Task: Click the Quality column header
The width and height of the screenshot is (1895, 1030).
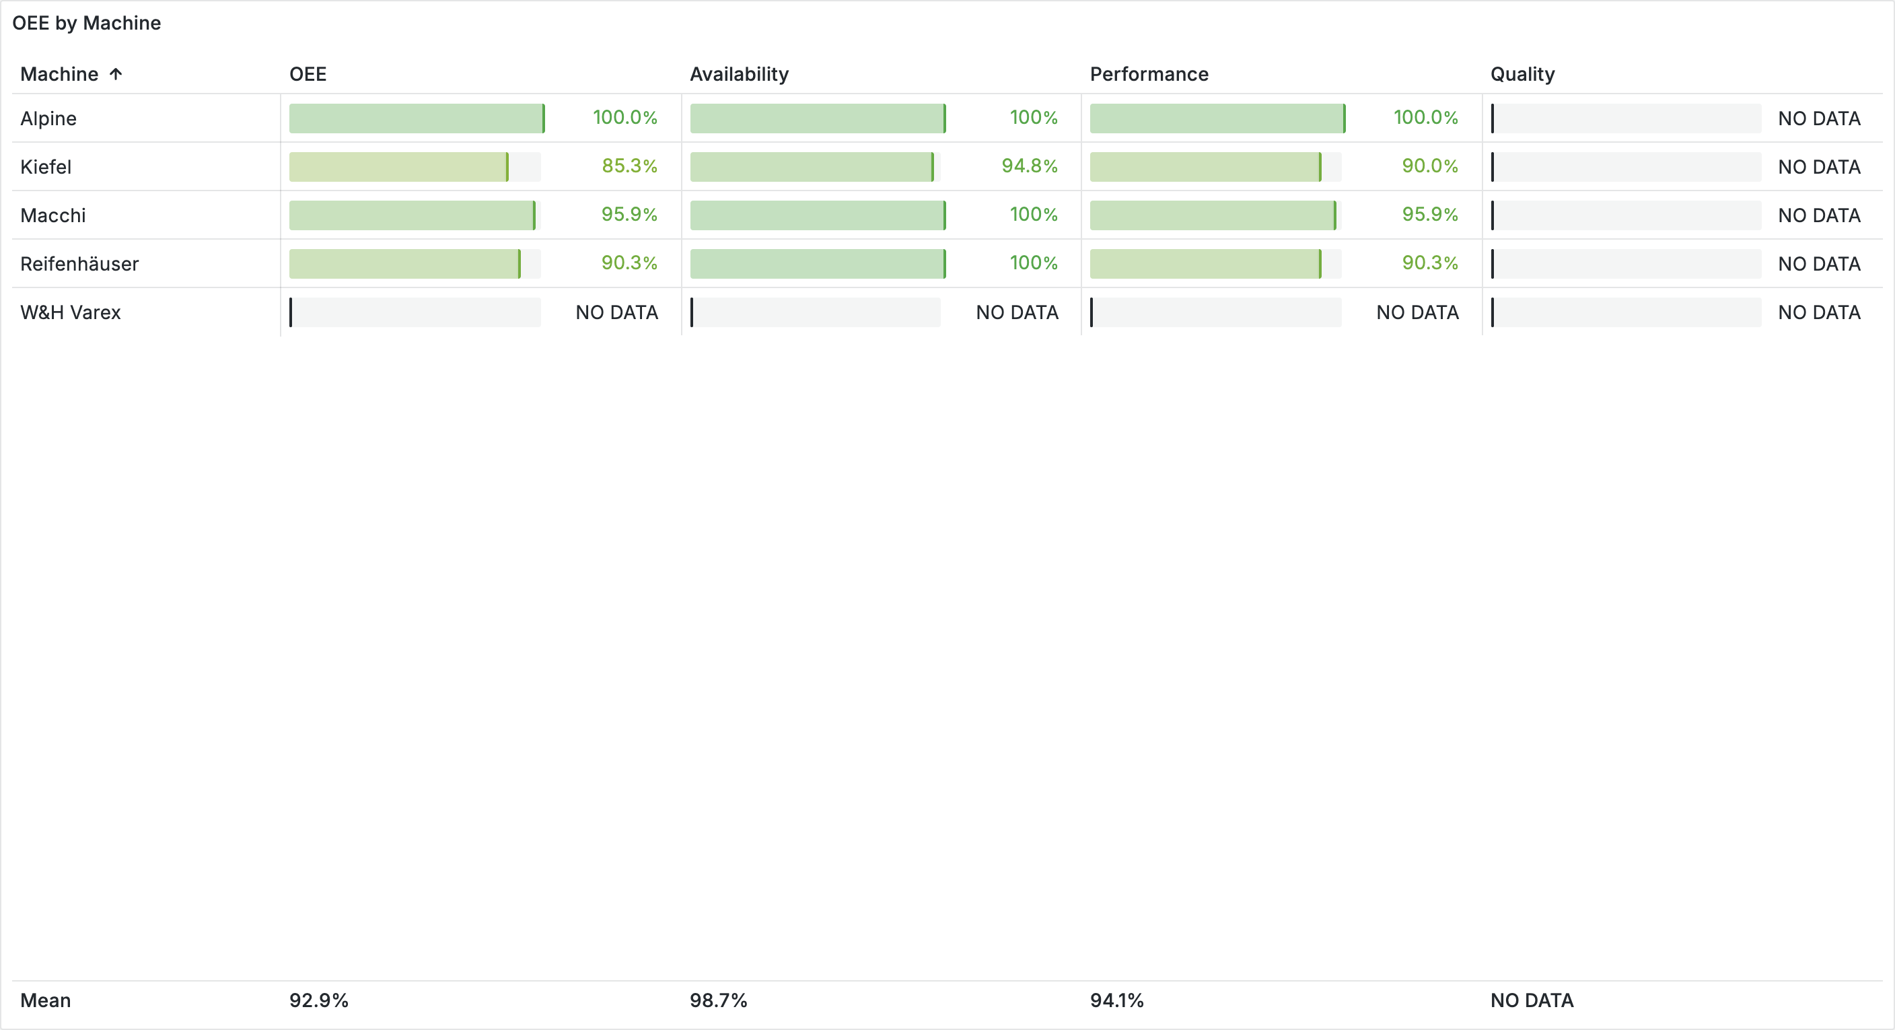Action: coord(1522,74)
